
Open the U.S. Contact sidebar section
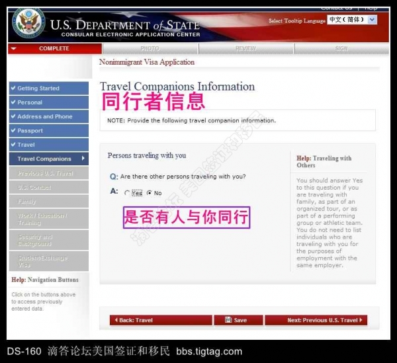48,187
